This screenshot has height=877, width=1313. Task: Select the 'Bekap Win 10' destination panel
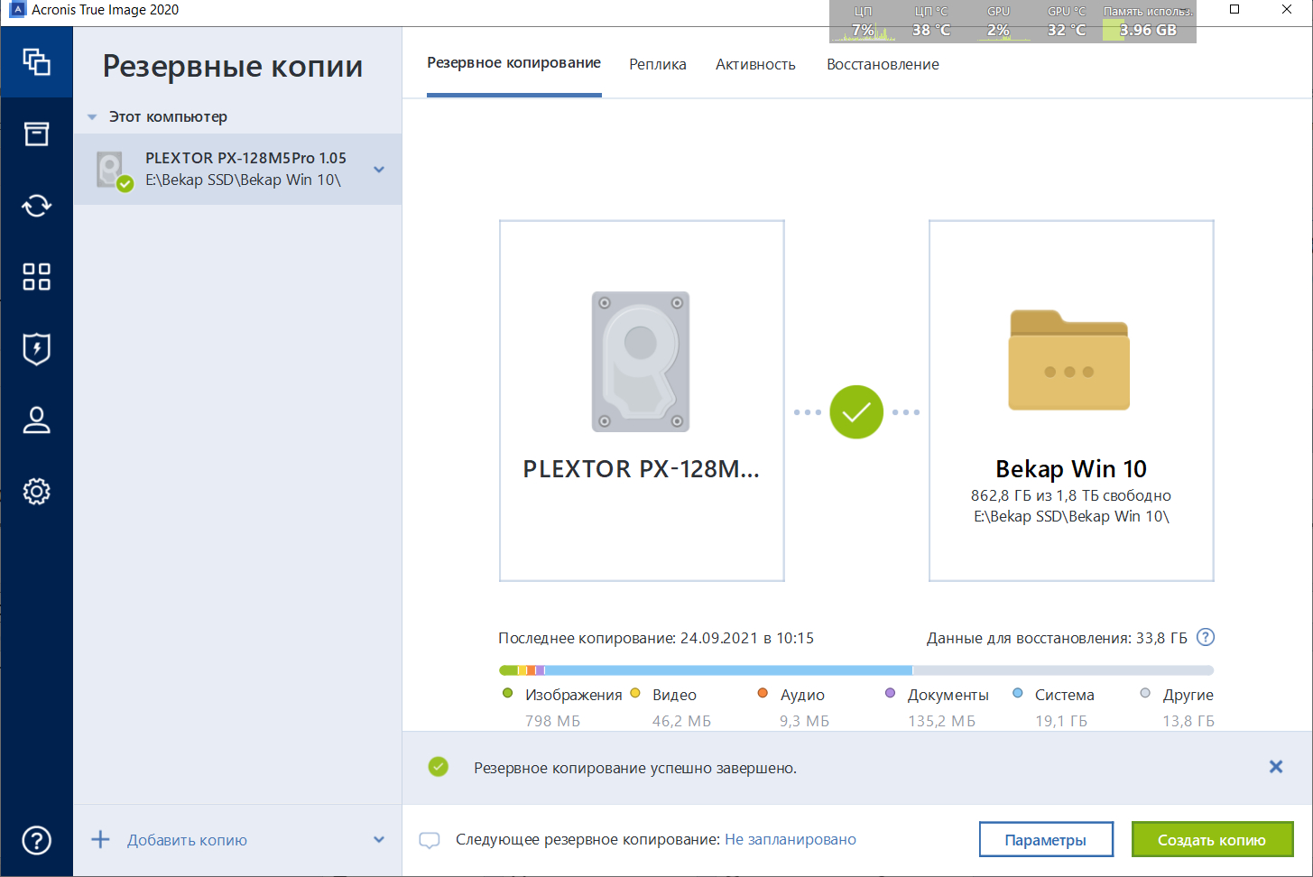coord(1071,401)
